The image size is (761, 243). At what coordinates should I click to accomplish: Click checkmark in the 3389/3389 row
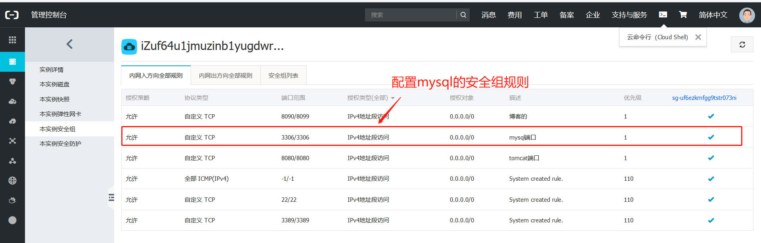(x=711, y=220)
